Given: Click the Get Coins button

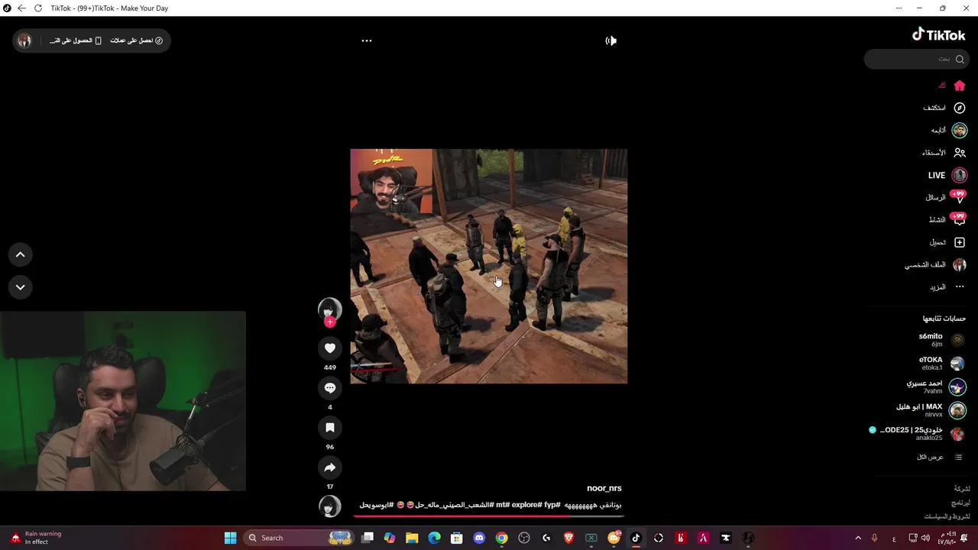Looking at the screenshot, I should click(x=136, y=40).
